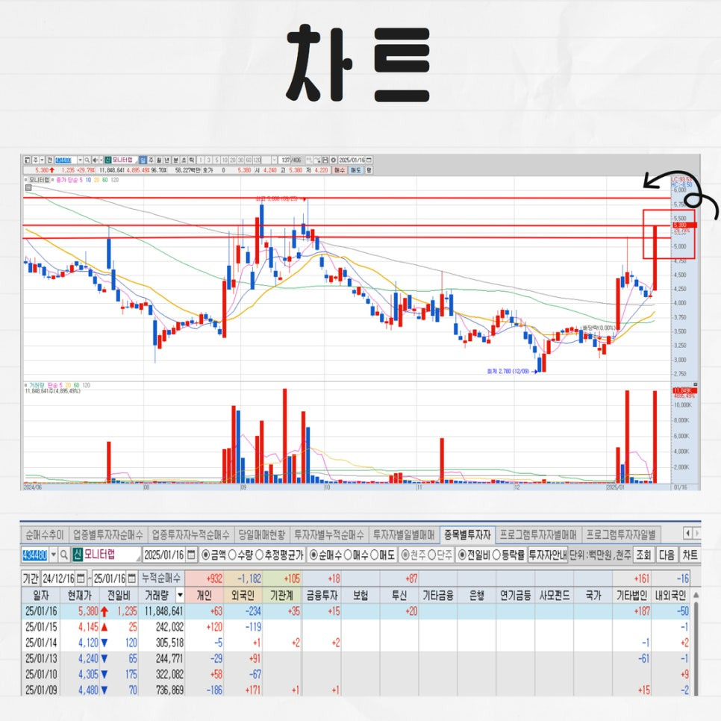
Task: Open the interval dropdown after the 120 button
Action: pyautogui.click(x=275, y=160)
